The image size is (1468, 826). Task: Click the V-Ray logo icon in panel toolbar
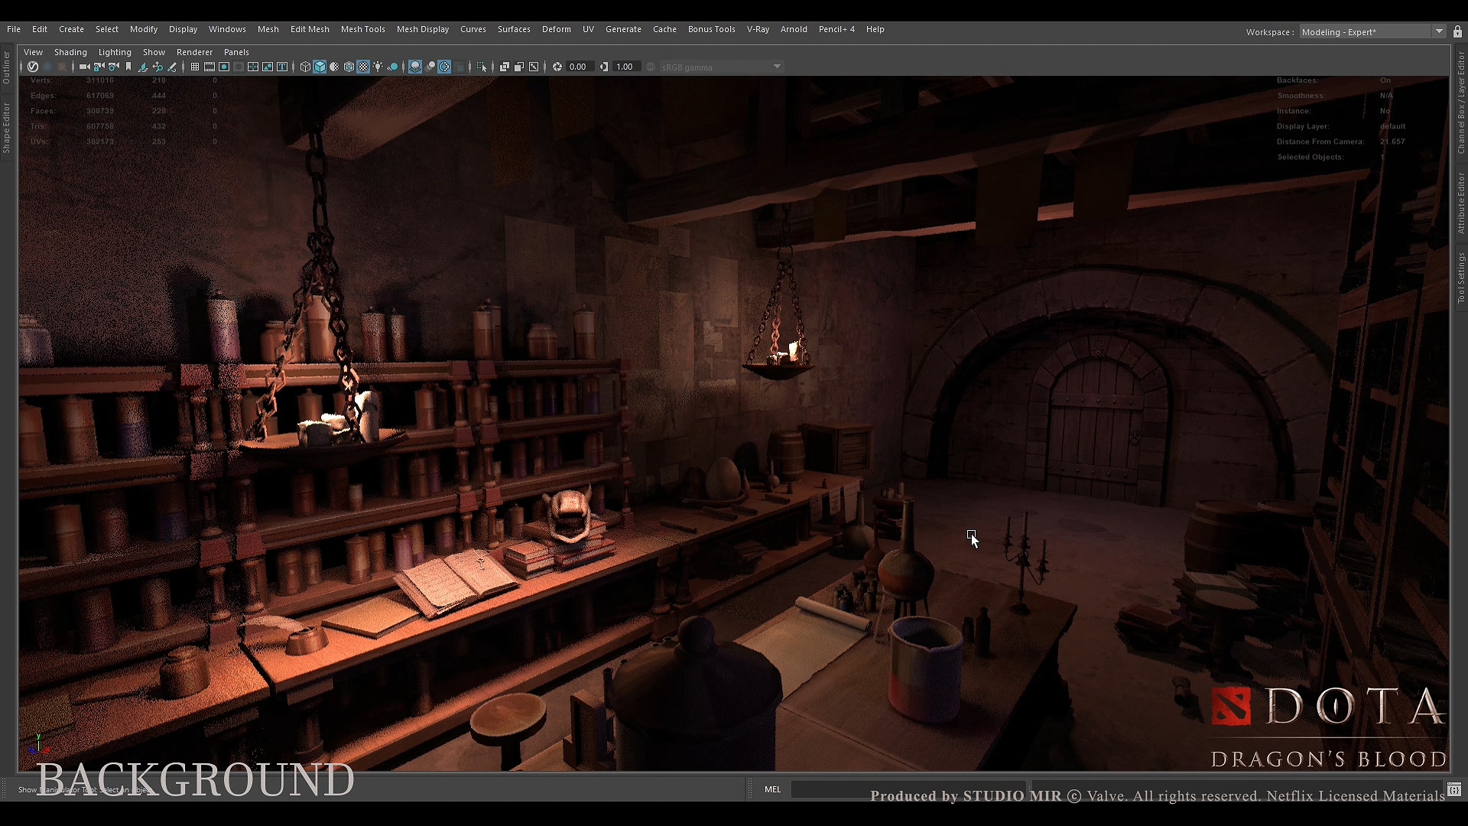click(32, 67)
